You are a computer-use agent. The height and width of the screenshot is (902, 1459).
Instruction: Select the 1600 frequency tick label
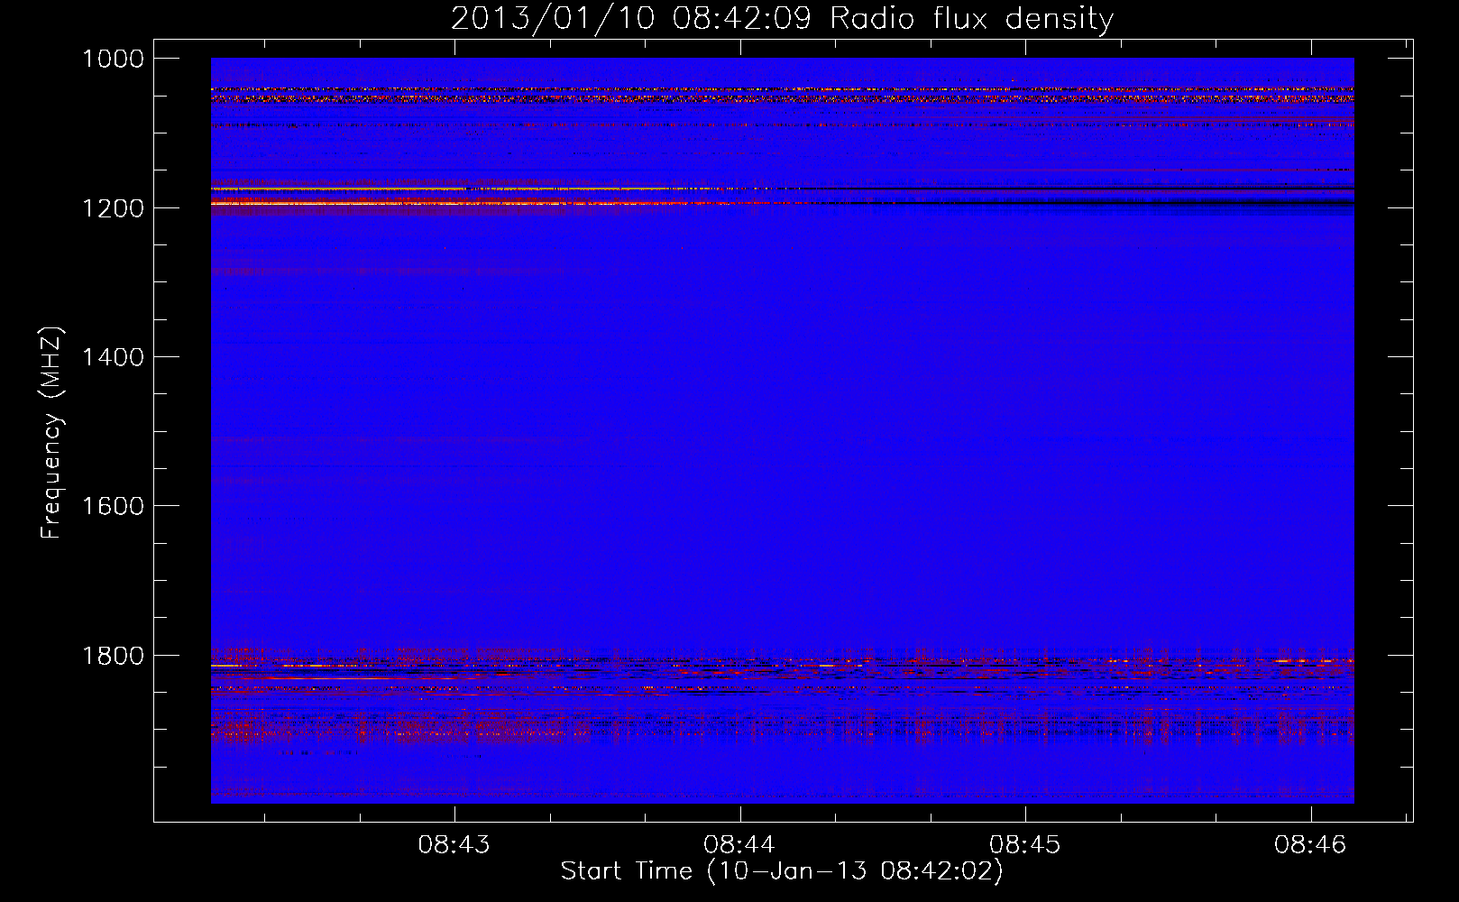(x=113, y=506)
